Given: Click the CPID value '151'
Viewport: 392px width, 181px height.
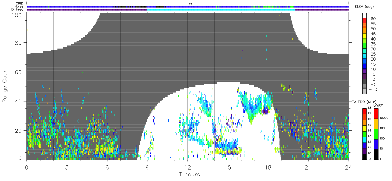Looking at the screenshot, I should click(191, 3).
